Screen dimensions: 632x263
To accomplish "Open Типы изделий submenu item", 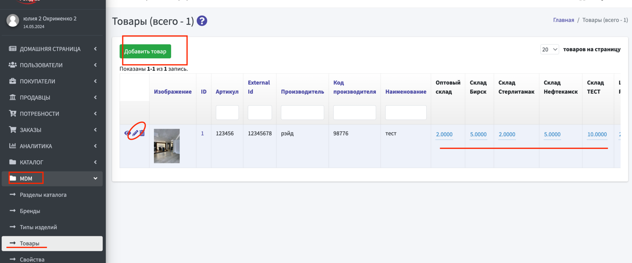I will point(52,227).
